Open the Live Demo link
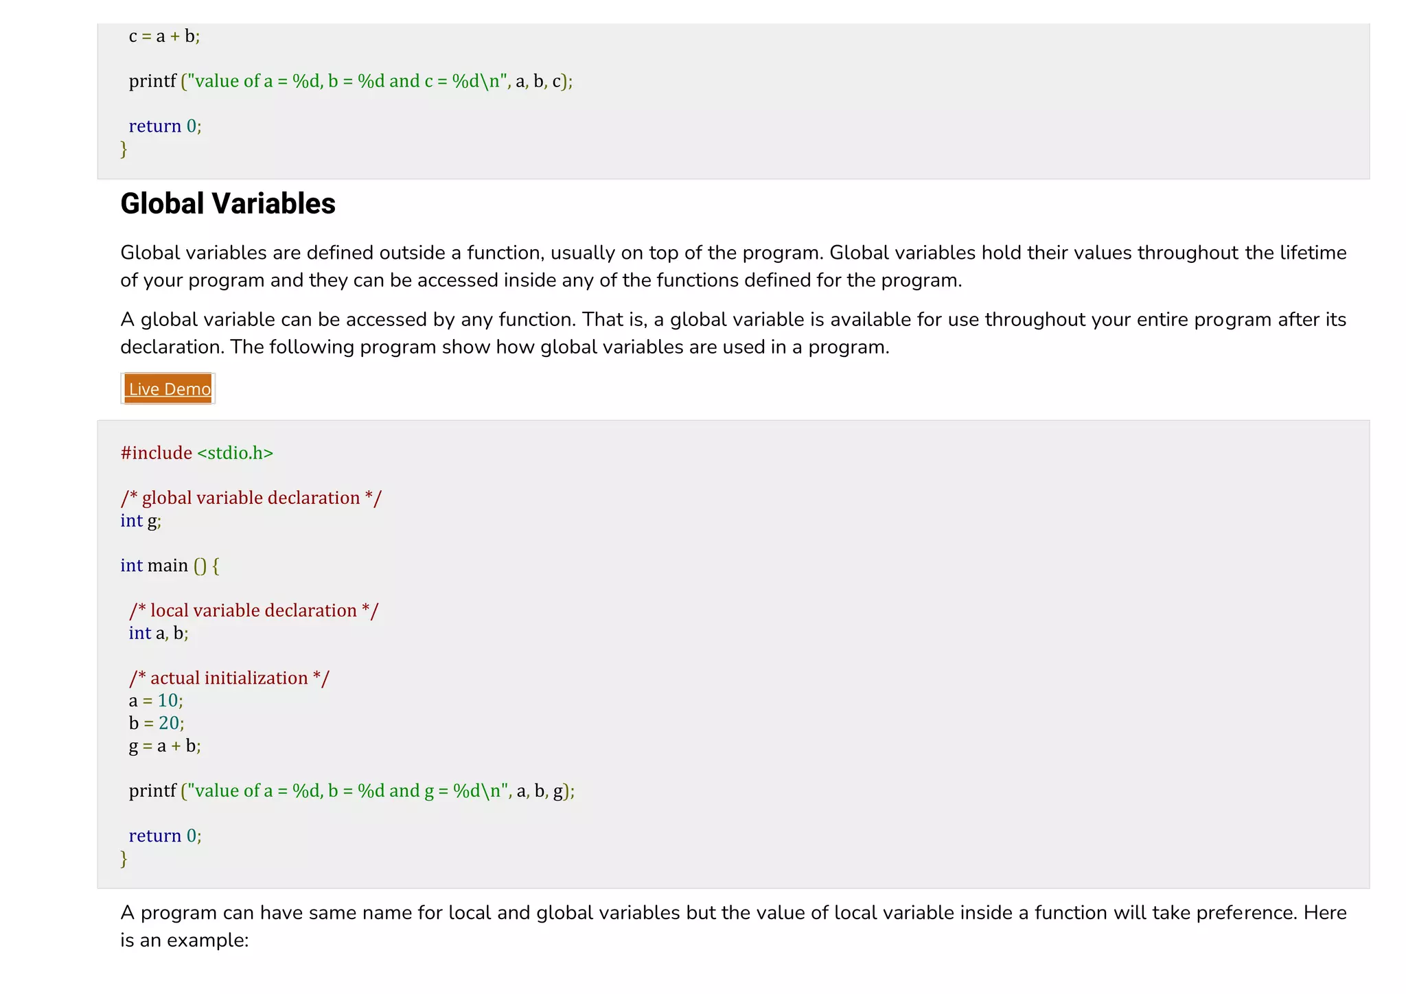This screenshot has height=994, width=1406. click(x=169, y=389)
